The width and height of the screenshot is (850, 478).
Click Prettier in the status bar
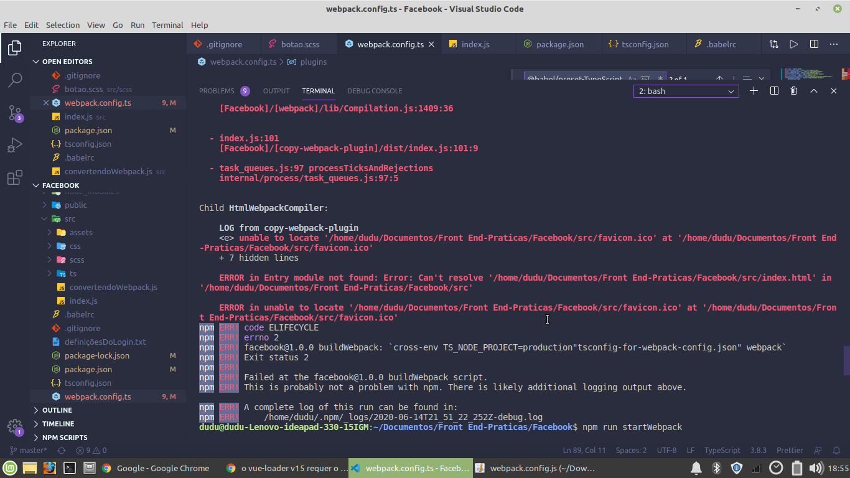[x=790, y=450]
